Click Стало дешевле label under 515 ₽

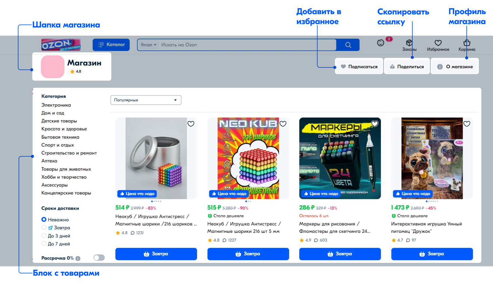(228, 216)
